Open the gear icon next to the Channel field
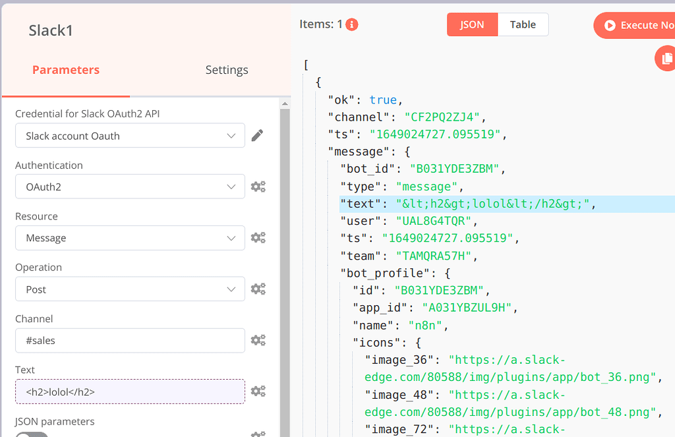Viewport: 675px width, 437px height. coord(258,340)
